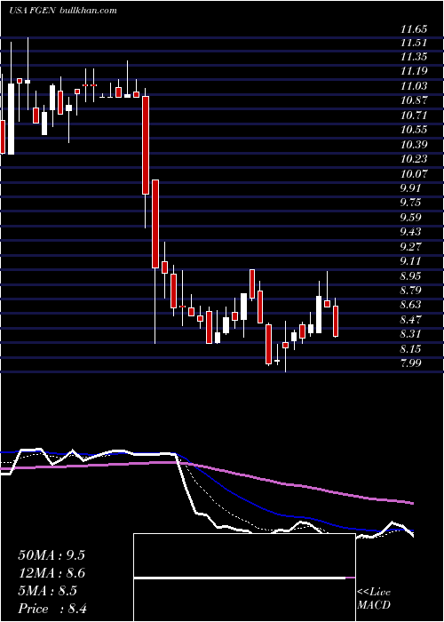444x622 pixels.
Task: Select the 10.23 price axis label
Action: (414, 159)
